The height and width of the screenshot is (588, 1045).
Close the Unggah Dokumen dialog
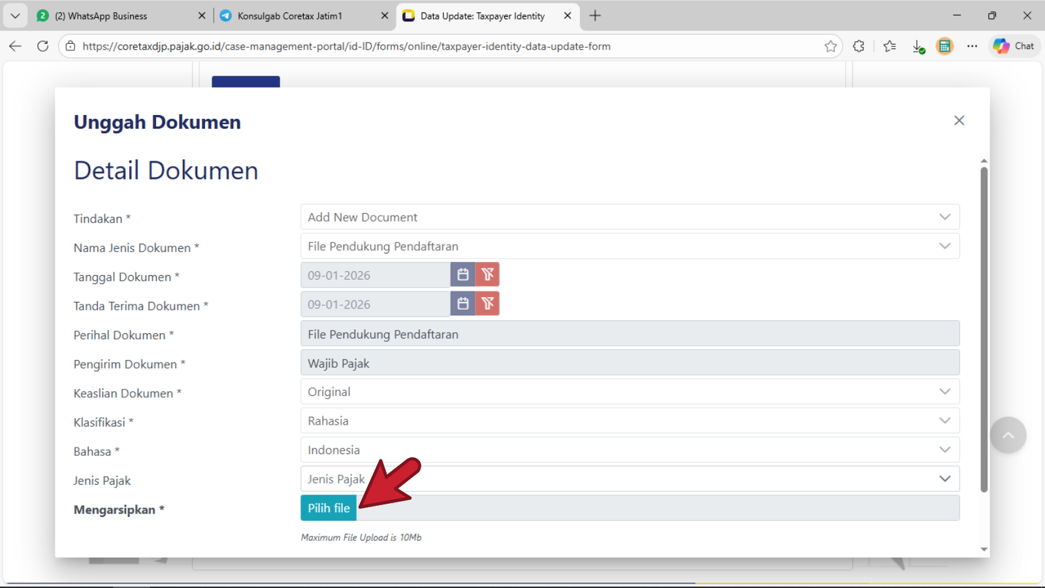[959, 120]
